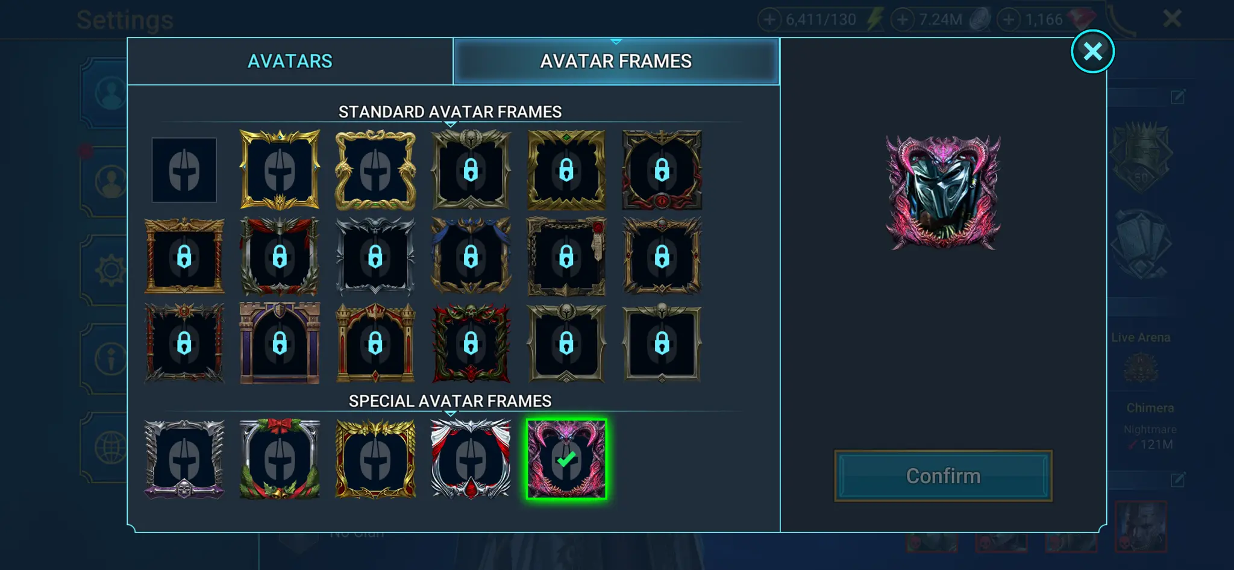Select the plain default avatar frame
Viewport: 1234px width, 570px height.
click(x=184, y=170)
